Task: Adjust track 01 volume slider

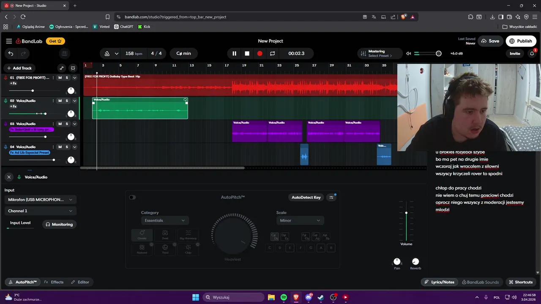Action: [x=33, y=91]
